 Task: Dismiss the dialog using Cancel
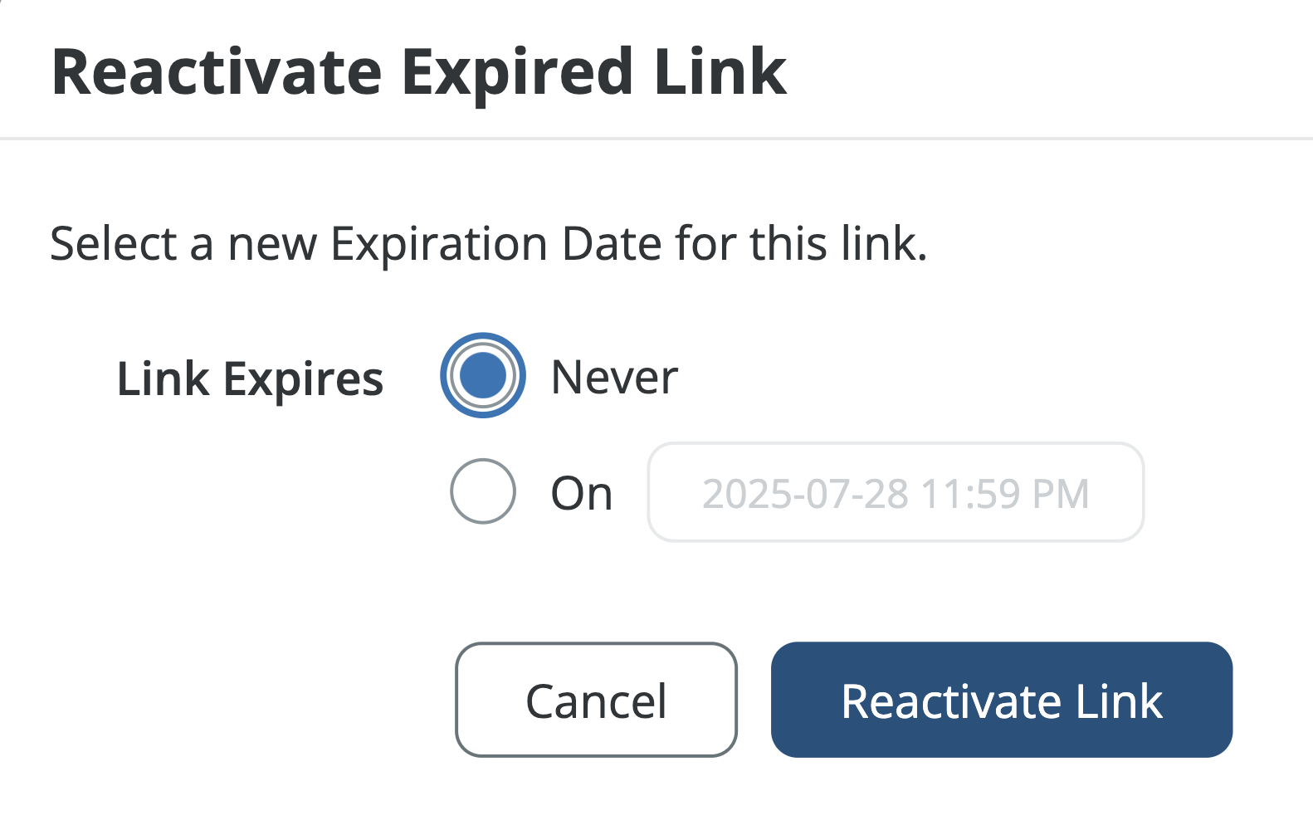pos(596,700)
